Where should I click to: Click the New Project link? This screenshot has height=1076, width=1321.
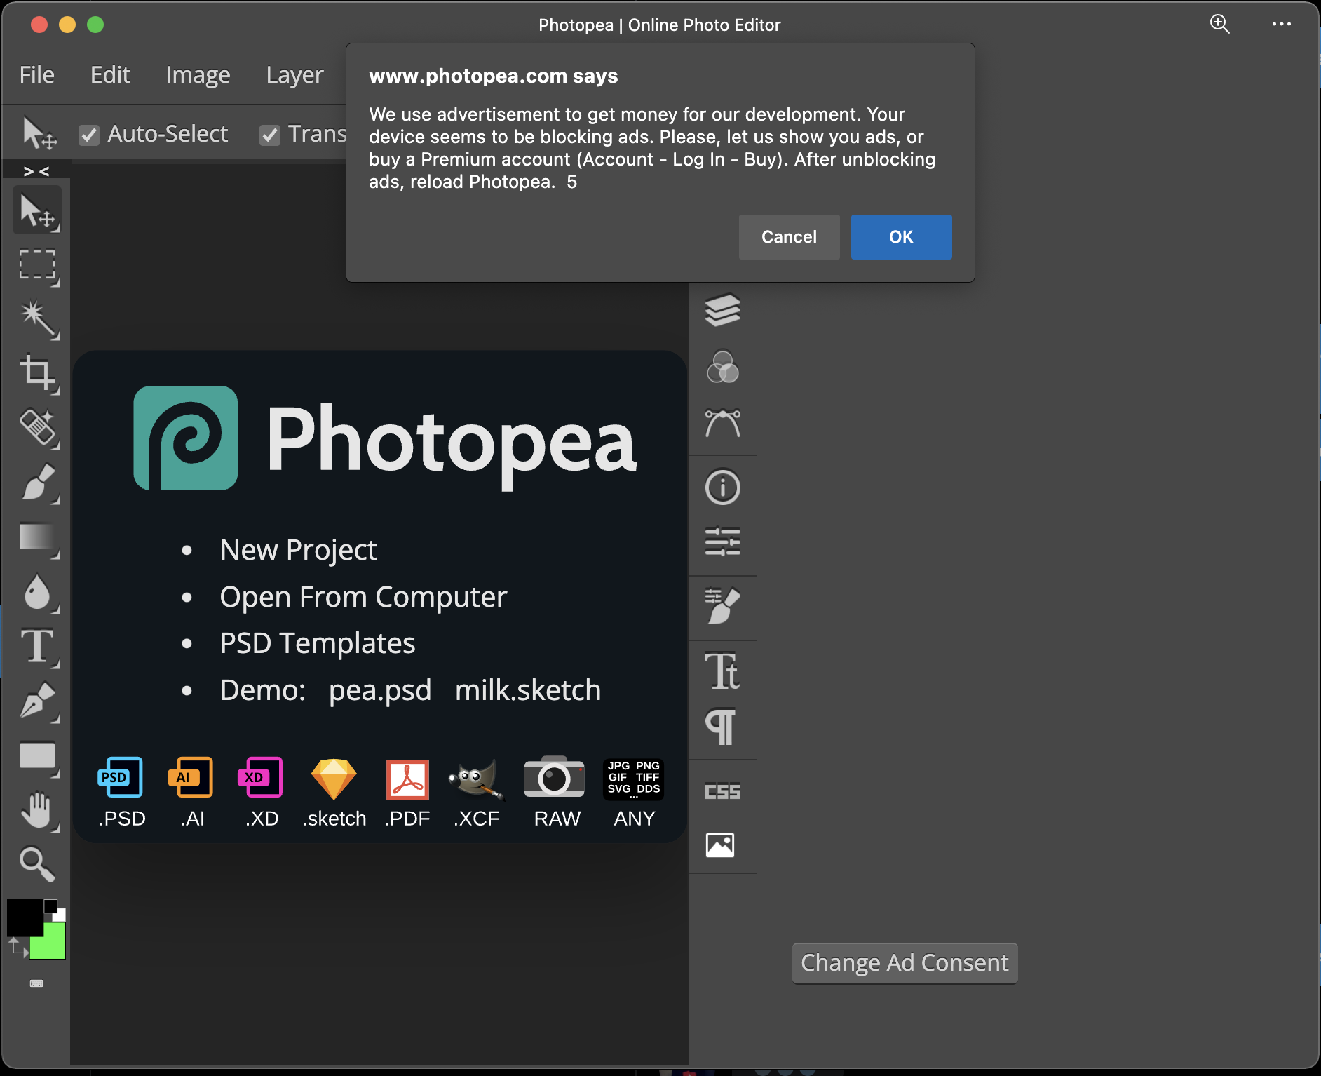(x=298, y=550)
